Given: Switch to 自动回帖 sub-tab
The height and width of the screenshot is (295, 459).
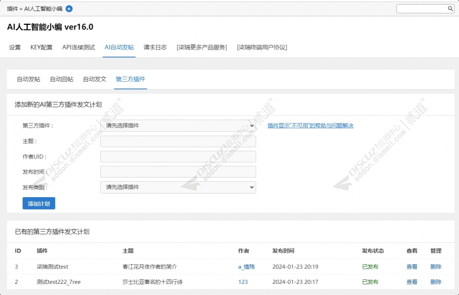Looking at the screenshot, I should coord(62,79).
